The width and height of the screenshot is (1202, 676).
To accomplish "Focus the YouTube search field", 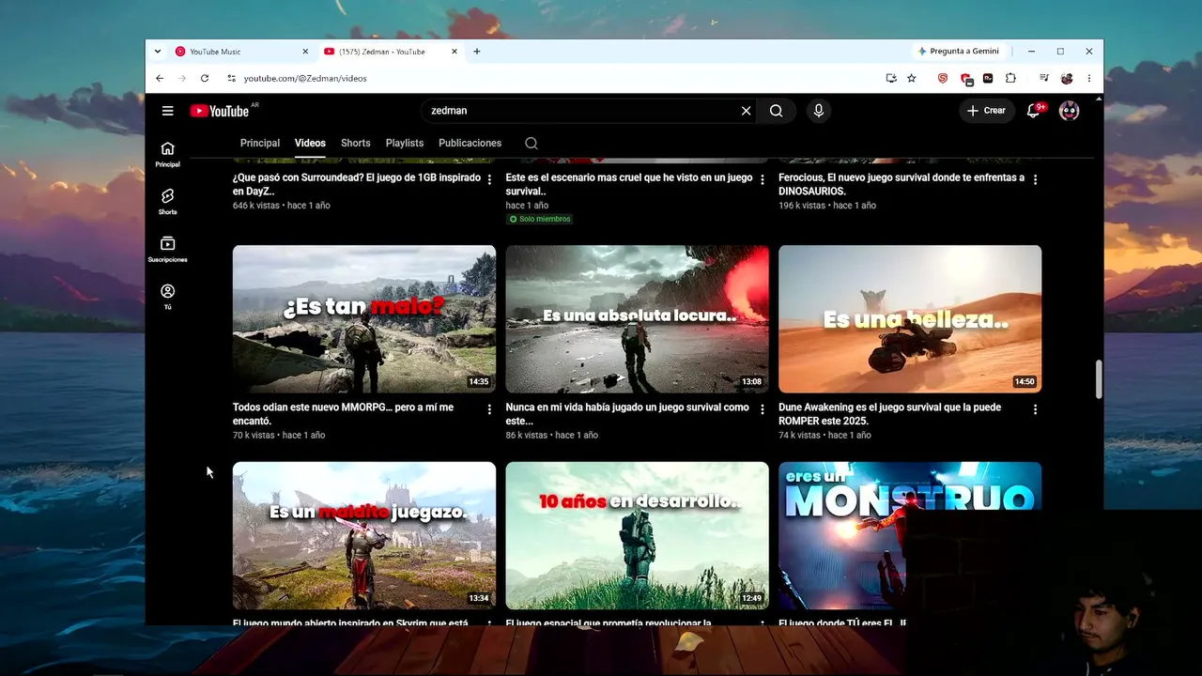I will click(x=582, y=111).
